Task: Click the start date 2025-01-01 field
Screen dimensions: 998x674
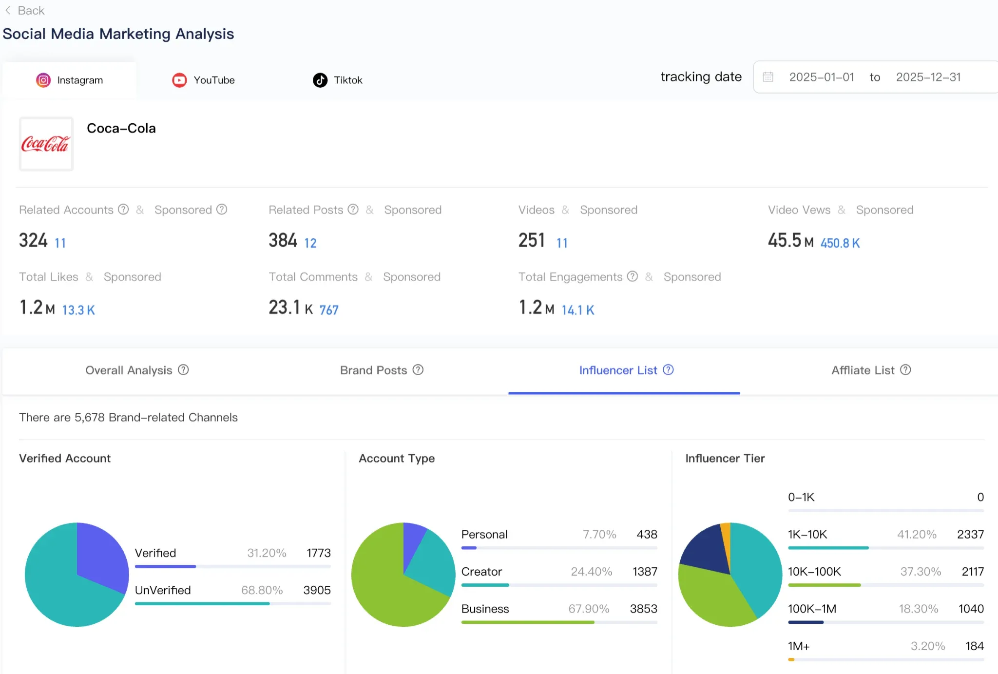Action: [x=822, y=77]
